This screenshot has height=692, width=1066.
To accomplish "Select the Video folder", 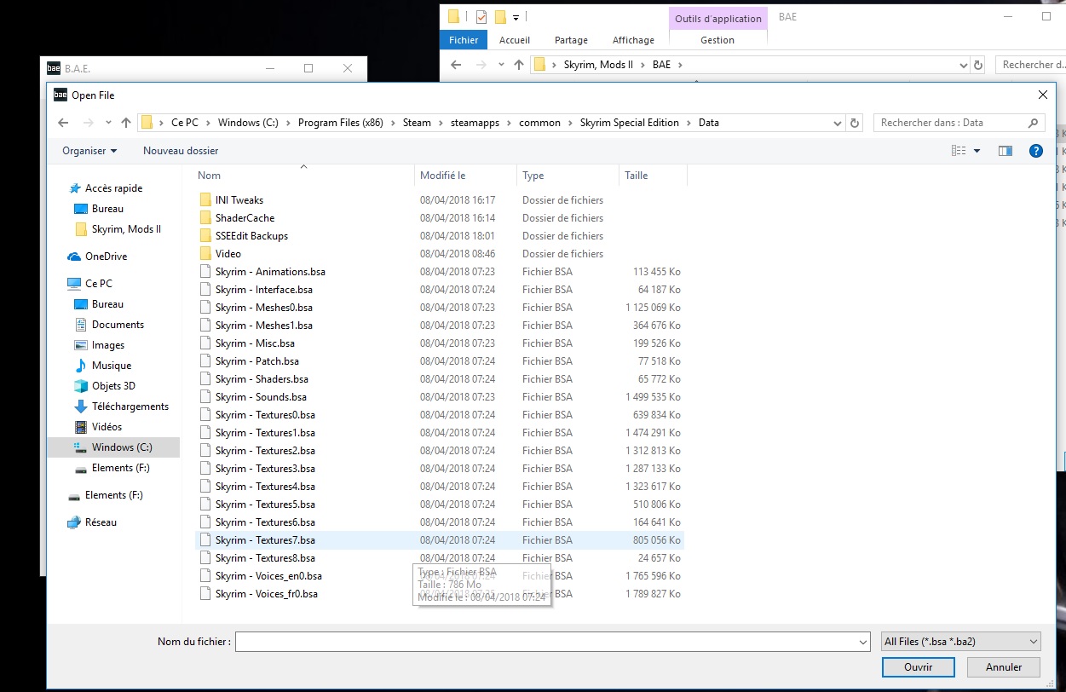I will point(228,254).
